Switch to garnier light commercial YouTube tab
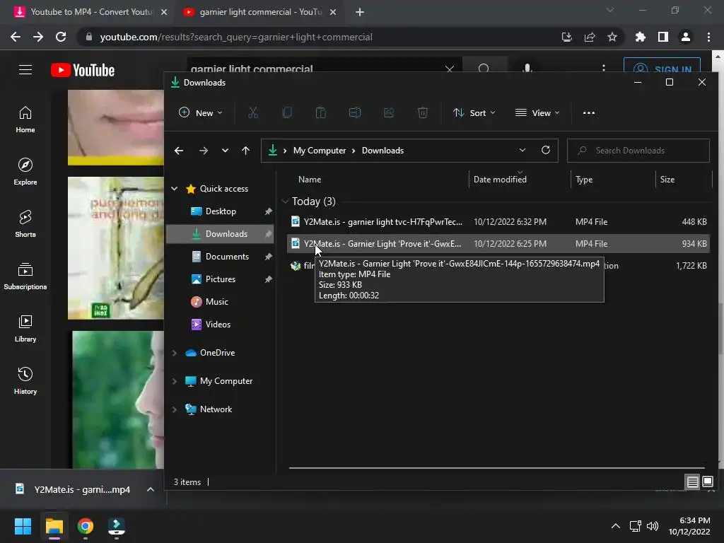 coord(260,12)
